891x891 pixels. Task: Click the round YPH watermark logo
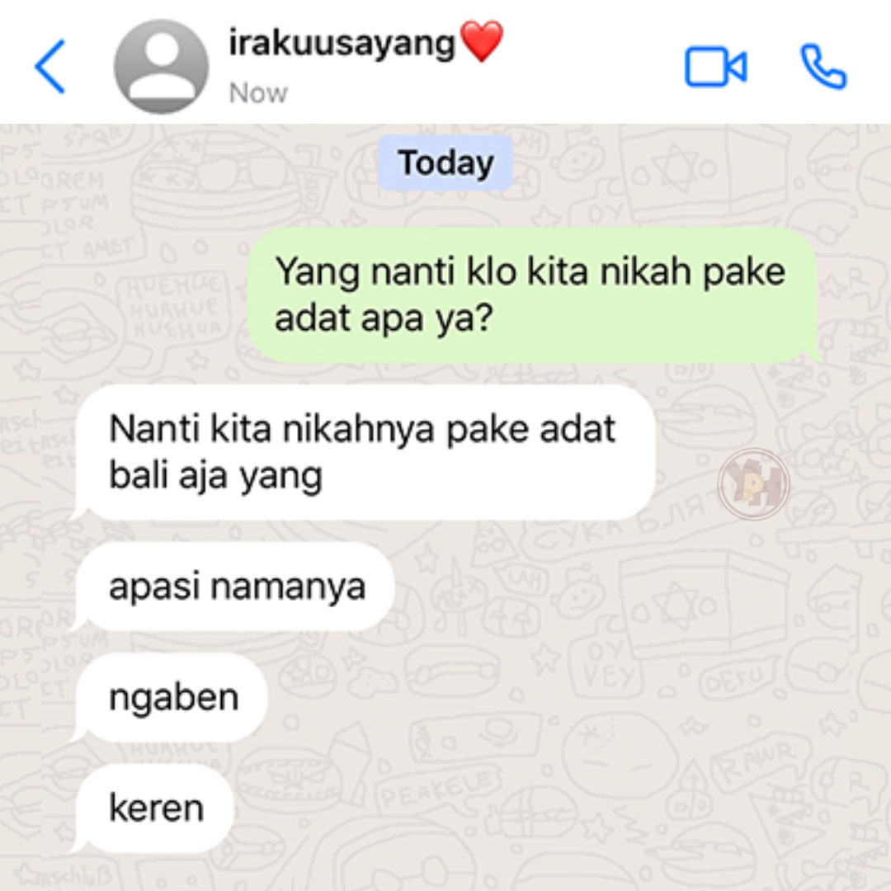[753, 483]
